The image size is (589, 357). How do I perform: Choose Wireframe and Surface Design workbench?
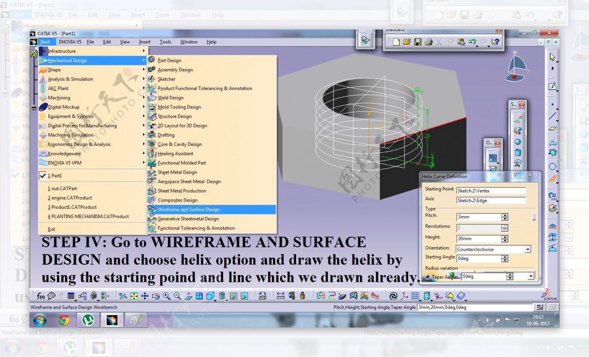coord(212,210)
